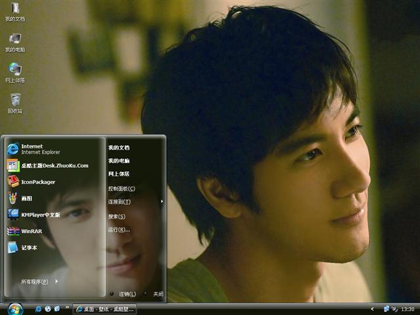Open 我的文档 desktop icon
The height and width of the screenshot is (315, 420).
[15, 12]
